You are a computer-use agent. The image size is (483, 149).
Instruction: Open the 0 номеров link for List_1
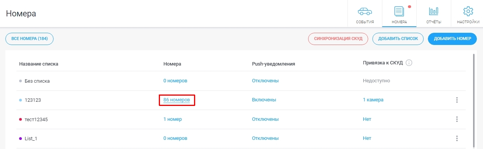click(175, 138)
